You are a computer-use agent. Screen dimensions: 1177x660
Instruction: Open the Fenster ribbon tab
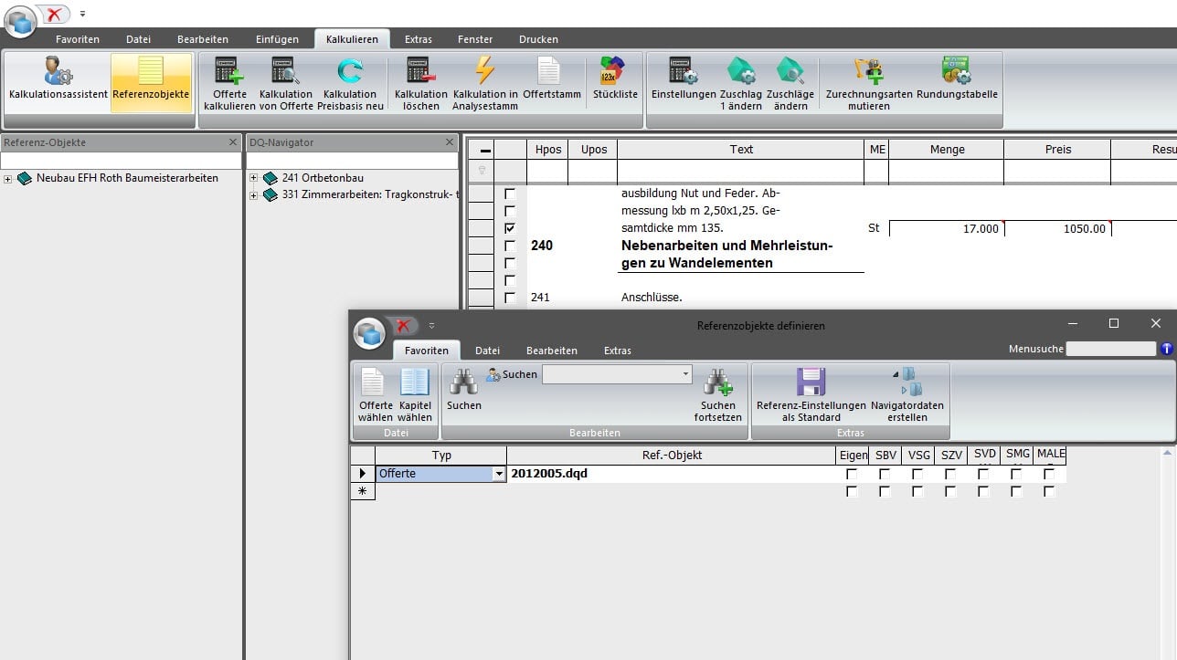coord(475,39)
